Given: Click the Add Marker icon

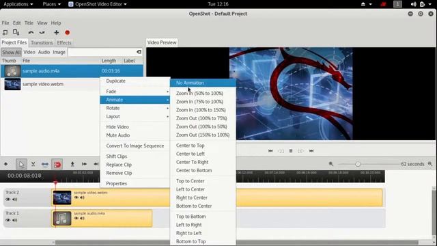Looking at the screenshot, I should (72, 164).
